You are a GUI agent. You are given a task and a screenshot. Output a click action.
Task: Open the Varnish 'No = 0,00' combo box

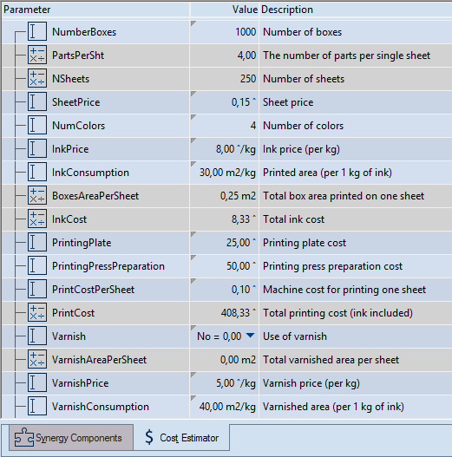(x=224, y=336)
